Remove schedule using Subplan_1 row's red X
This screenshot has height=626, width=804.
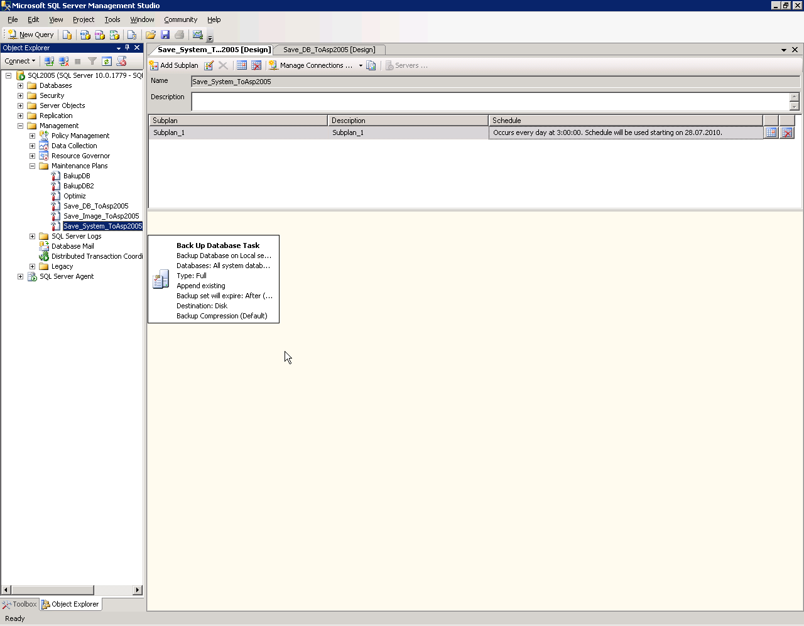[x=787, y=132]
